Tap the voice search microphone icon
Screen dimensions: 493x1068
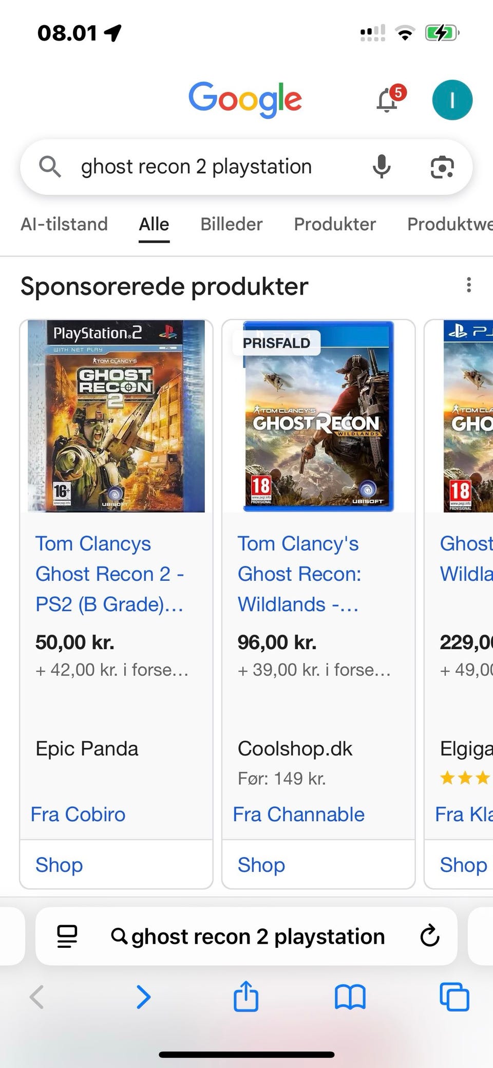[381, 167]
